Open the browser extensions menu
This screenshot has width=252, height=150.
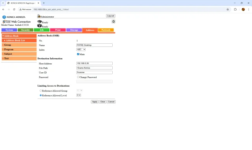click(235, 9)
